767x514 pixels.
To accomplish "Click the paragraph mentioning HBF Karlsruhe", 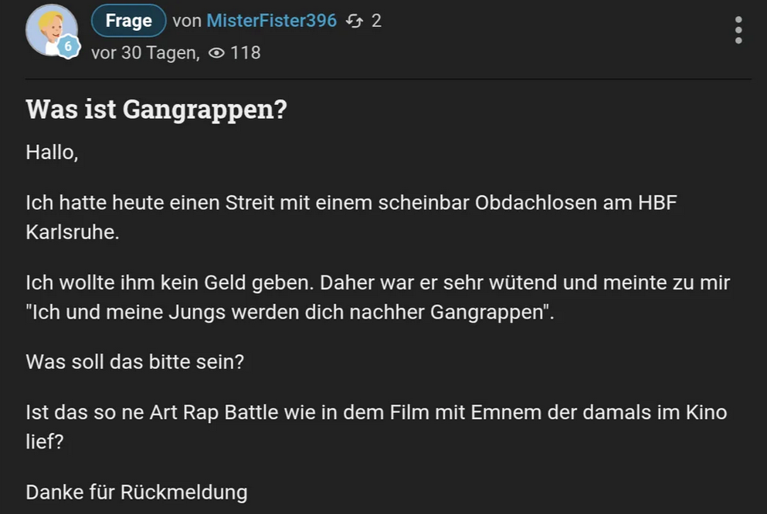I will tap(351, 204).
